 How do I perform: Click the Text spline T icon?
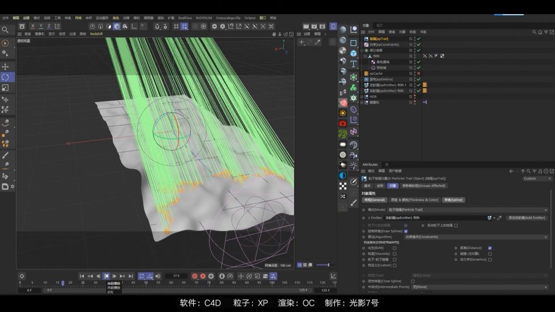pos(353,64)
